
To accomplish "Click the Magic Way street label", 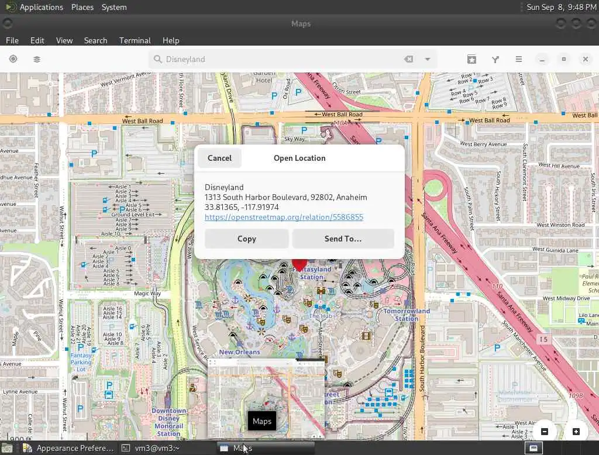I will coord(147,294).
